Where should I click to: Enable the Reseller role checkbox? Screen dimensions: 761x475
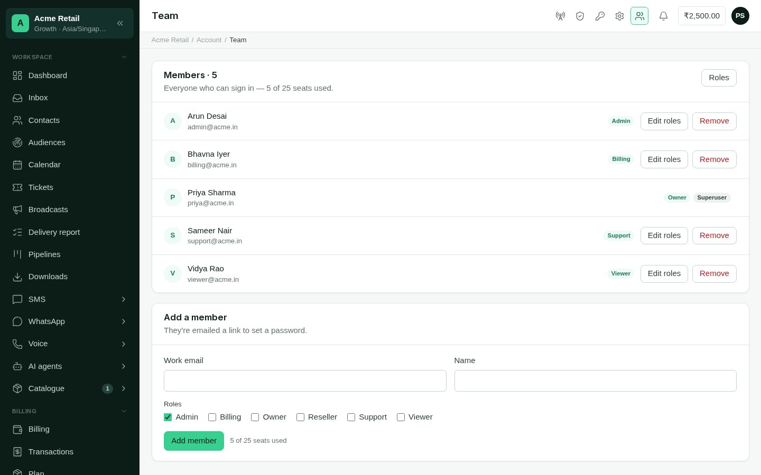[300, 417]
